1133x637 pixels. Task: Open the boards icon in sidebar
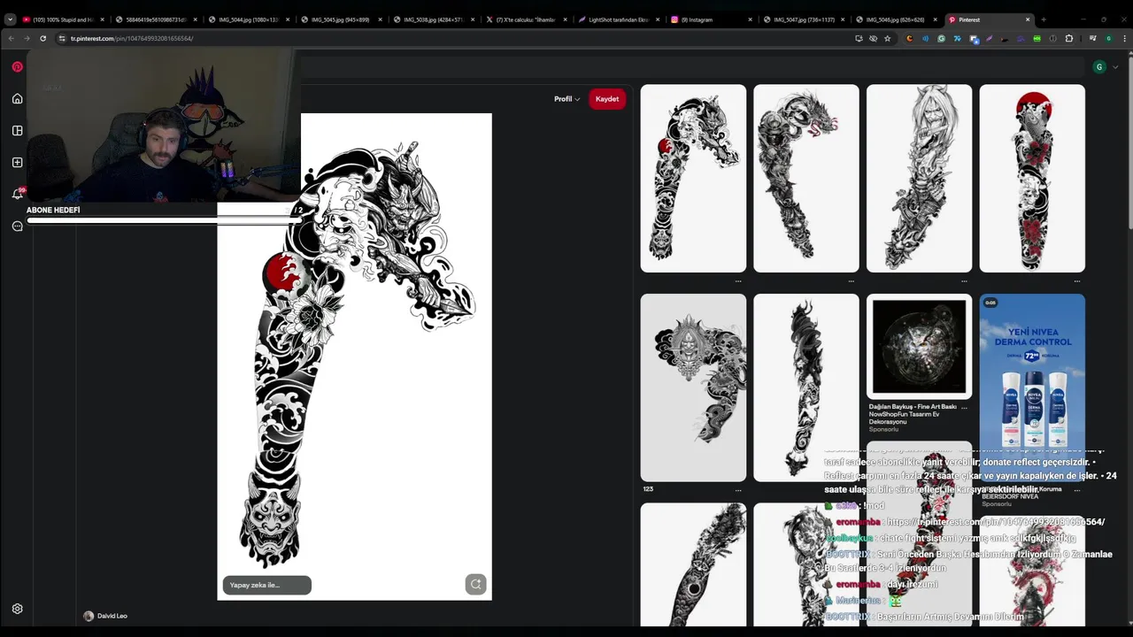pyautogui.click(x=17, y=130)
